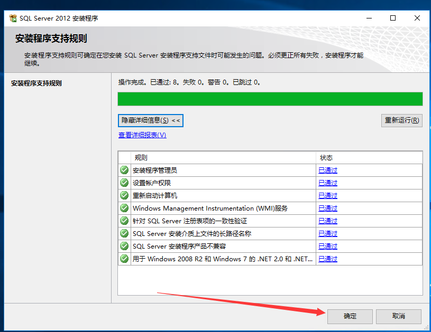Collapse details with 隐藏详细信息 button
The image size is (431, 332).
[x=151, y=120]
